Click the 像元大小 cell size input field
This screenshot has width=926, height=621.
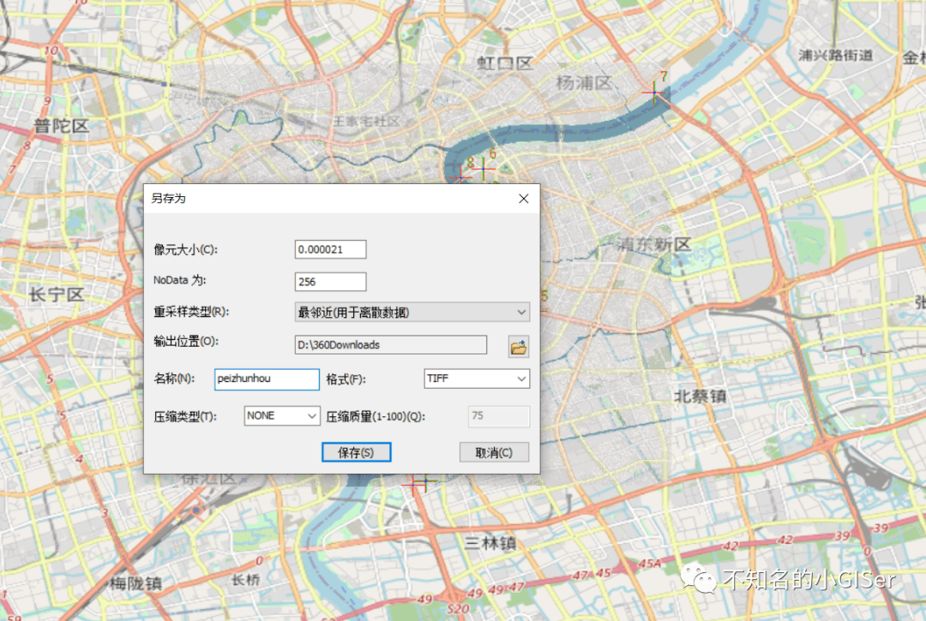click(330, 248)
